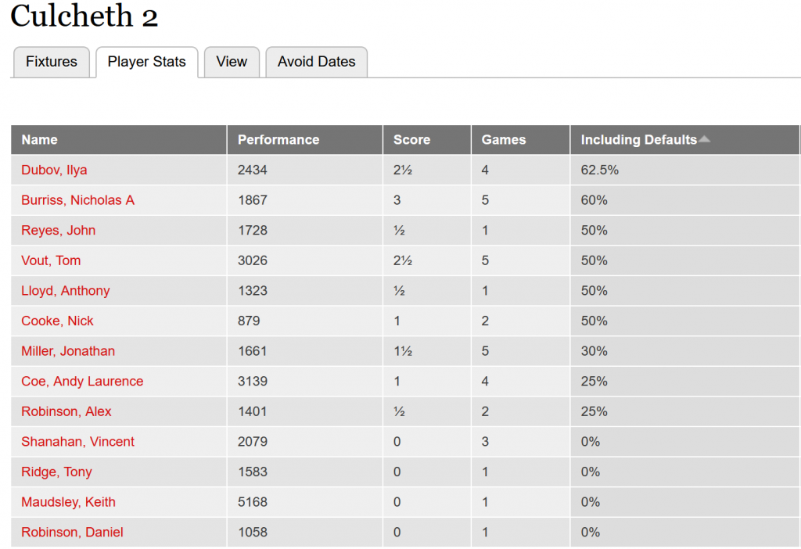Open Dubov, Ilya player link

pyautogui.click(x=54, y=170)
